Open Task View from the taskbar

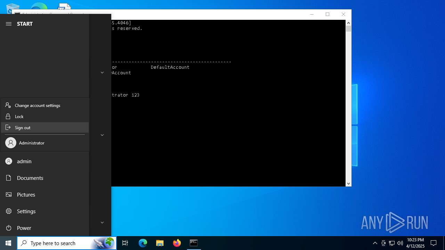[125, 243]
